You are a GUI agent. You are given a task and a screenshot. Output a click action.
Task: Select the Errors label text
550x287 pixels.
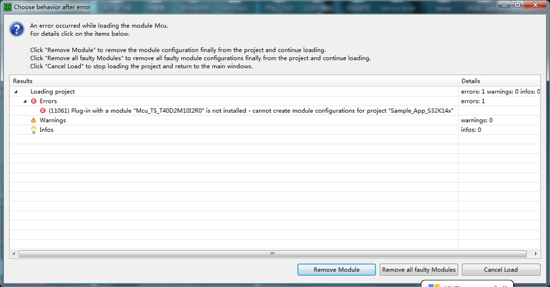click(48, 101)
